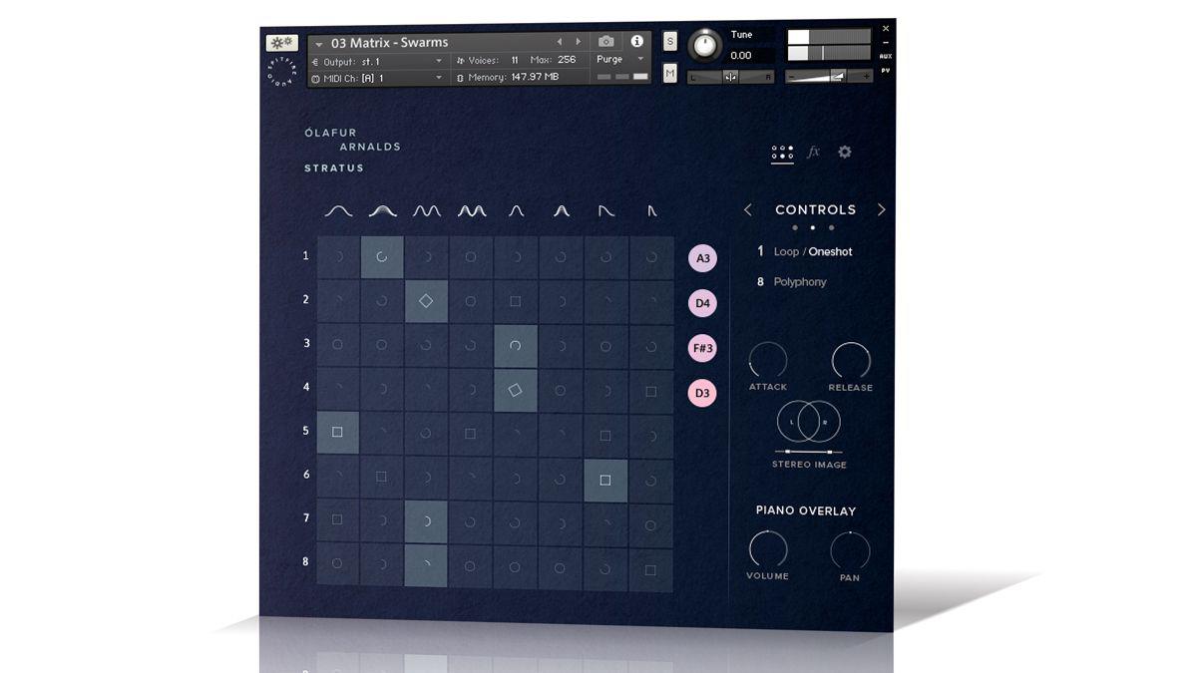Close the instrument with the X button
1197x673 pixels.
tap(886, 29)
